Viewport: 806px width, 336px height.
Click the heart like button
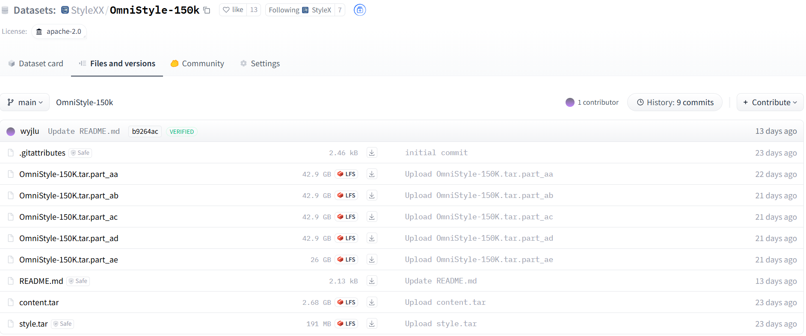[233, 10]
